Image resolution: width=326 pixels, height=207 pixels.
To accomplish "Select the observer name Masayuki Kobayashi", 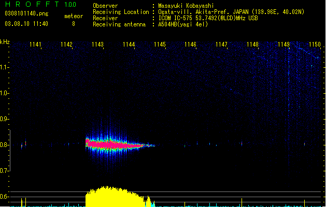I will pos(186,6).
